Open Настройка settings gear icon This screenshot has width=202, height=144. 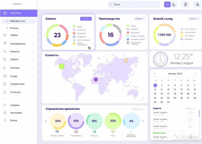5,113
